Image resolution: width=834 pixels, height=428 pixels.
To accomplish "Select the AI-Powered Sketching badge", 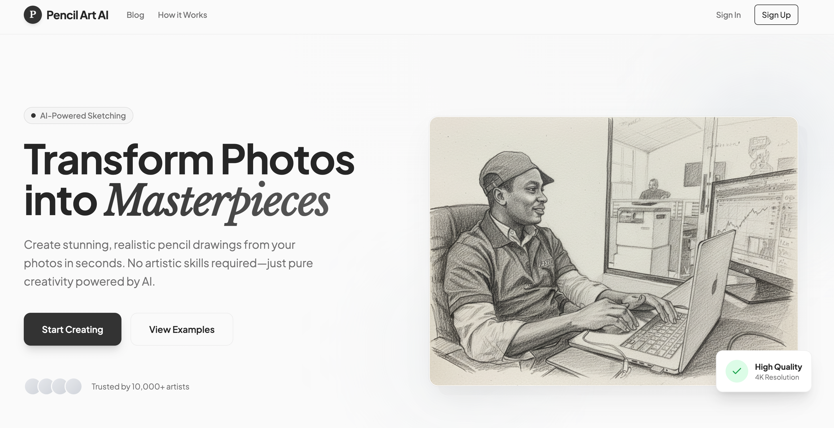I will click(78, 115).
